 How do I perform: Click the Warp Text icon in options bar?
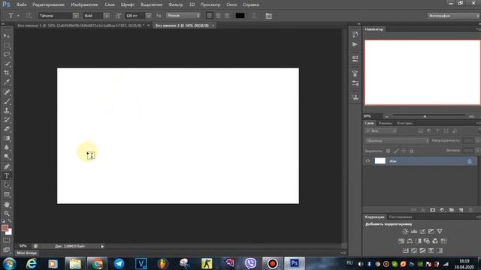tap(254, 16)
